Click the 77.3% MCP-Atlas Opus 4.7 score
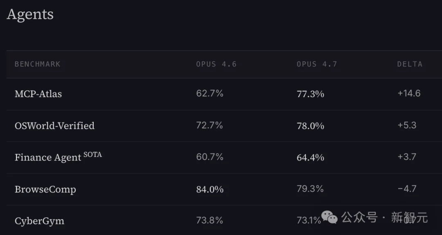Viewport: 442px width, 235px height. [310, 94]
